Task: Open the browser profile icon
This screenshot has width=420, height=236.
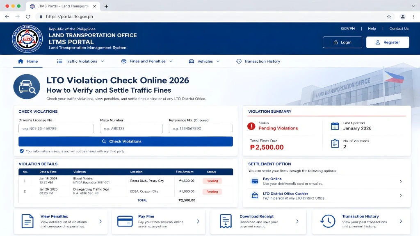Action: pos(403,16)
